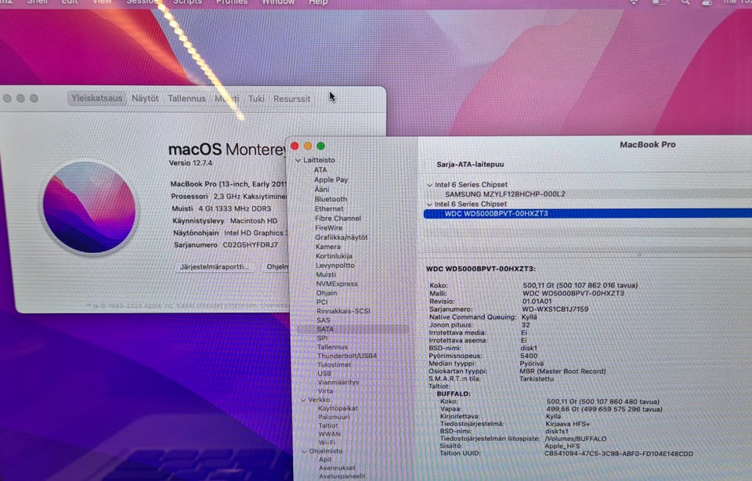Switch to the Näytöt tab
This screenshot has height=481, width=752.
click(x=145, y=98)
